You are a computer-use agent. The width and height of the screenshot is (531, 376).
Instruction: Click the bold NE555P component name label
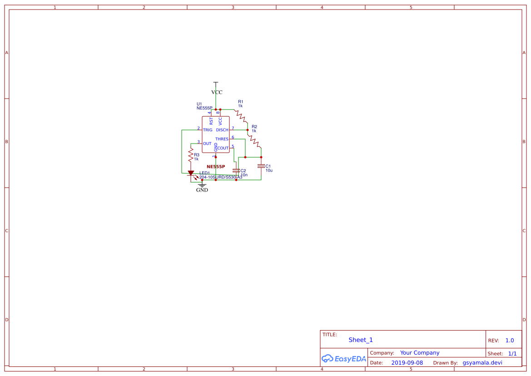tap(215, 166)
